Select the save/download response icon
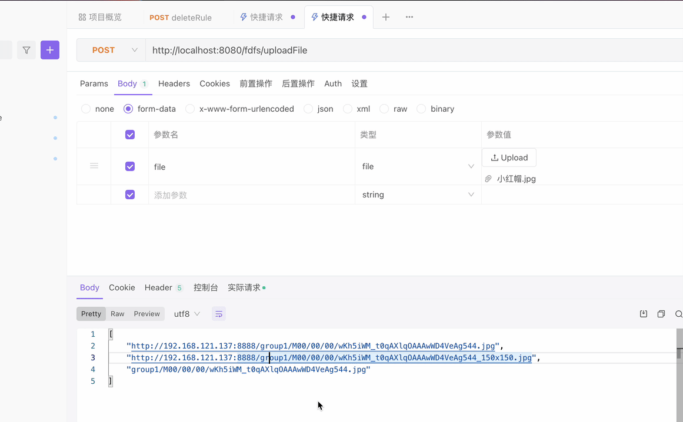Image resolution: width=683 pixels, height=422 pixels. pos(643,314)
